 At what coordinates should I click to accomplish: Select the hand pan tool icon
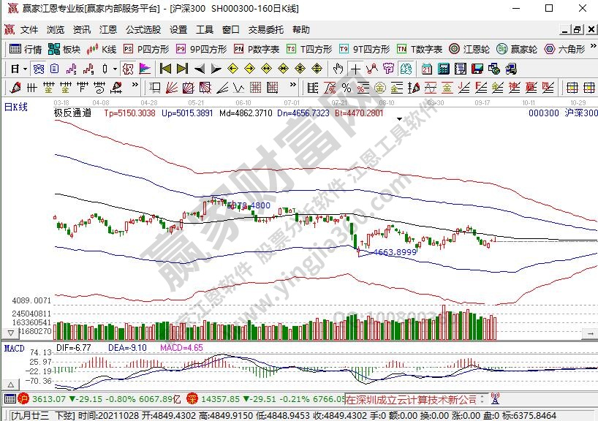(338, 69)
